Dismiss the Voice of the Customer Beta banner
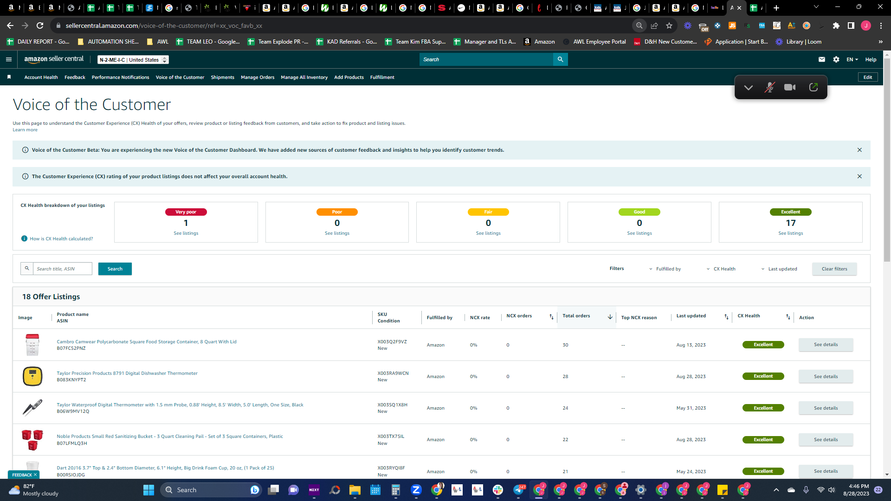This screenshot has width=891, height=501. tap(859, 150)
